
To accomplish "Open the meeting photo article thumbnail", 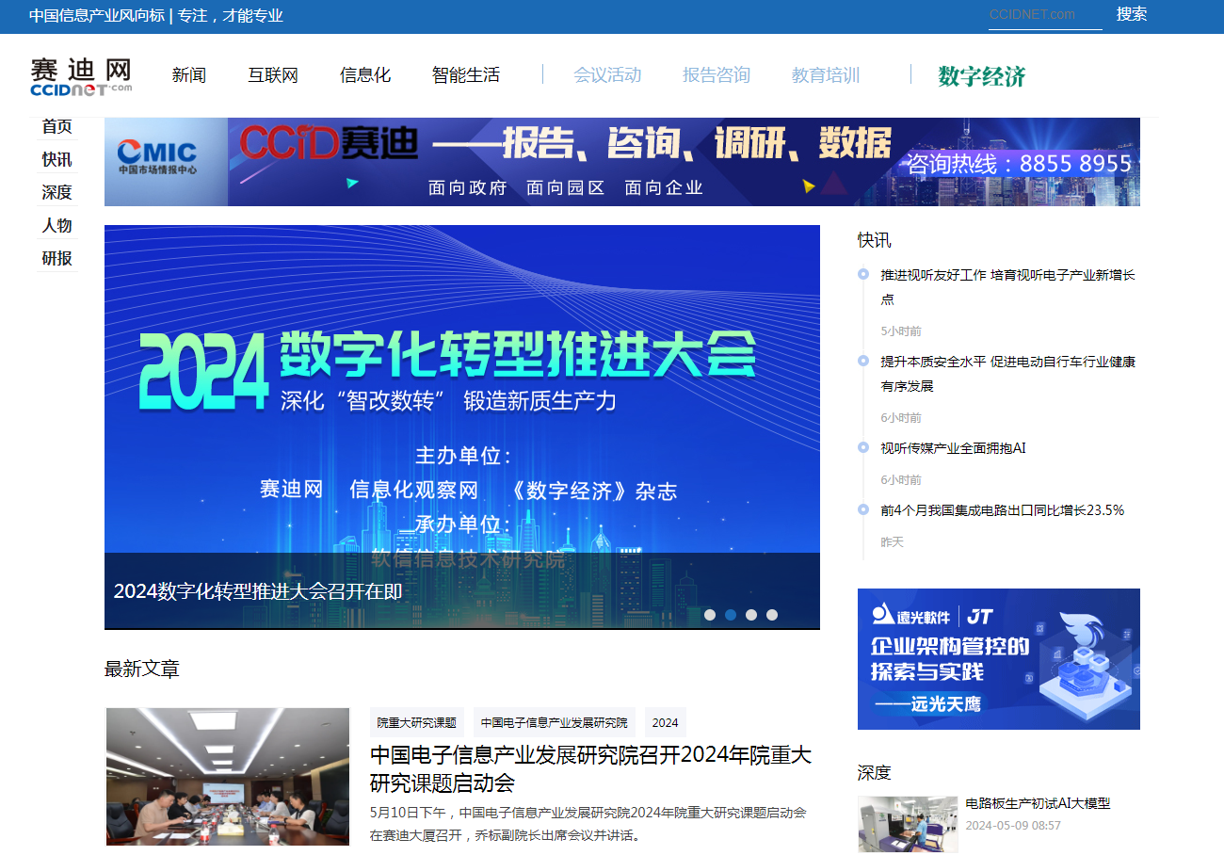I will click(228, 777).
